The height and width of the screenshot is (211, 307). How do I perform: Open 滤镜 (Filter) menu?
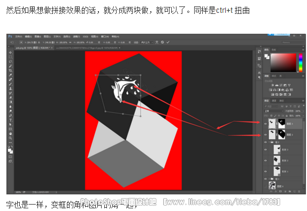tap(76, 36)
